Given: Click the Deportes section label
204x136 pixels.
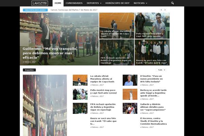Looking at the screenshot, I should pos(29,70).
